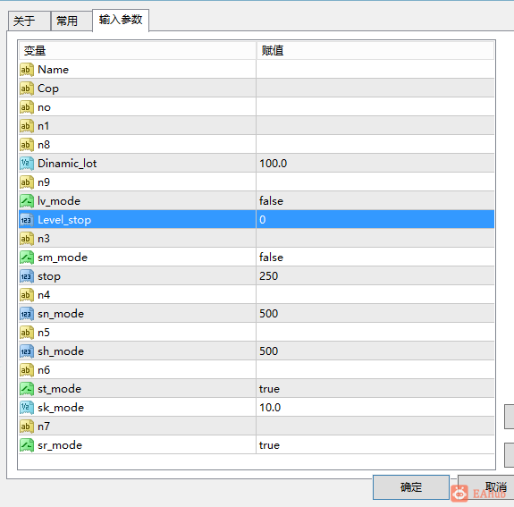Select the sn_mode variable label
The width and height of the screenshot is (514, 507).
[61, 314]
